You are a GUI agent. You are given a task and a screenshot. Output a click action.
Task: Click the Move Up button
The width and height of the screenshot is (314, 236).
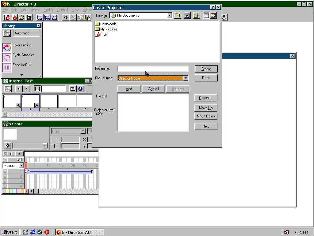click(206, 108)
